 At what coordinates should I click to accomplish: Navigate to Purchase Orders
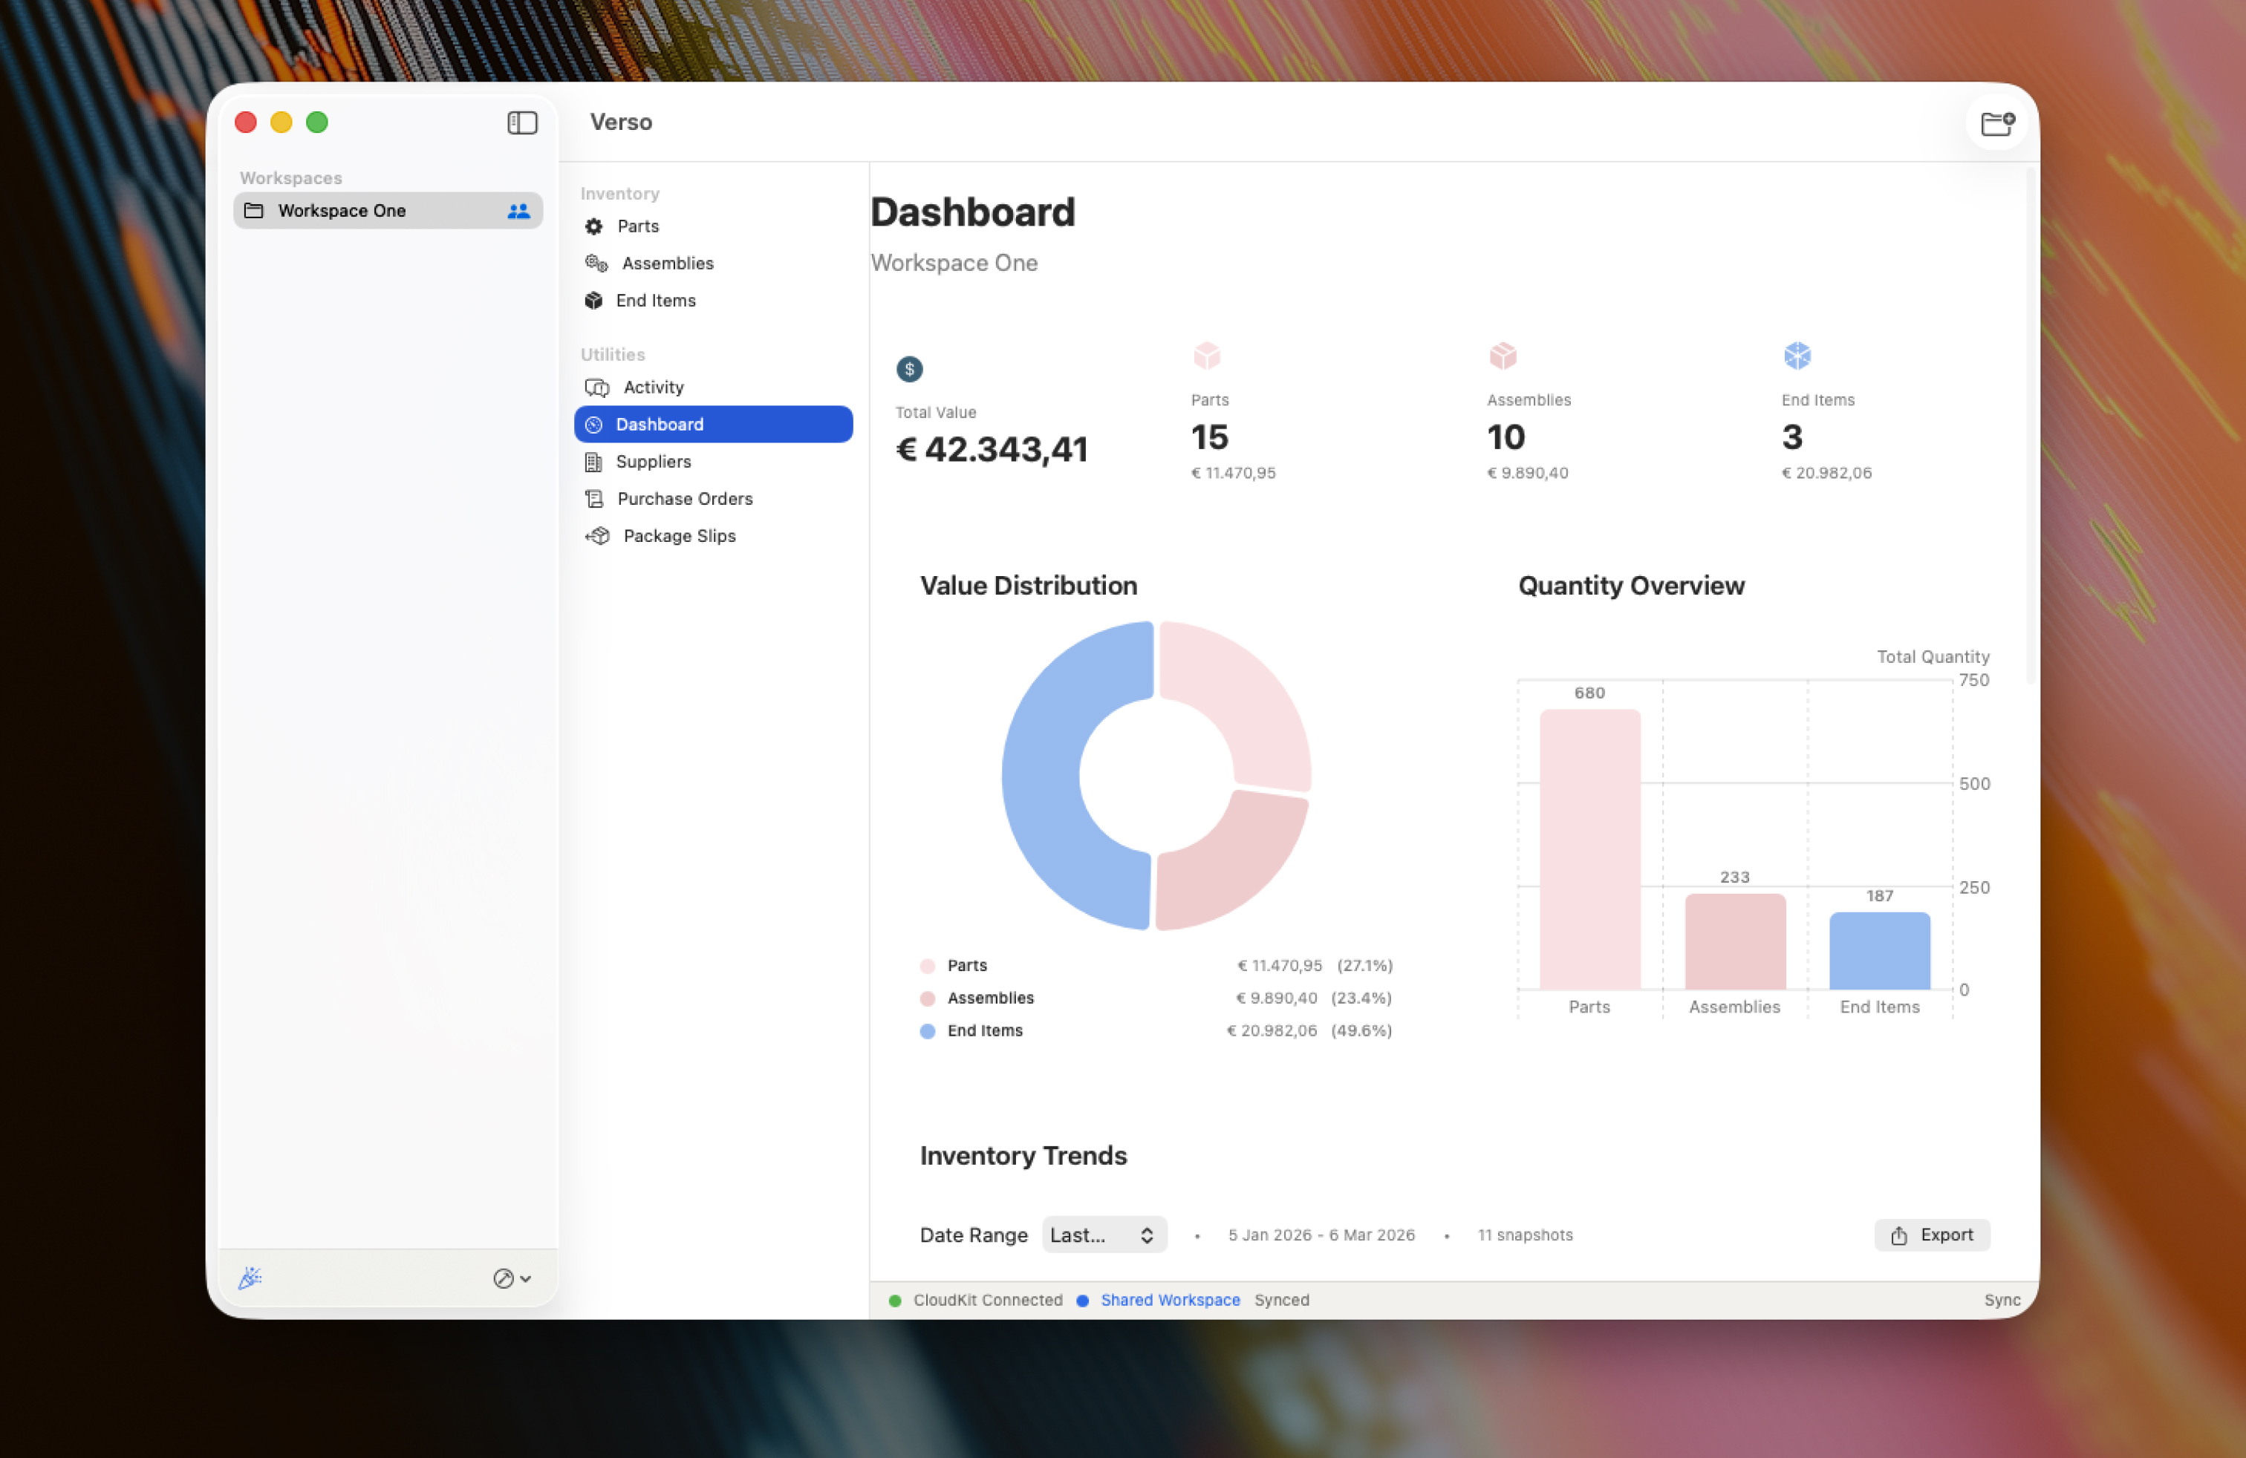(x=684, y=499)
